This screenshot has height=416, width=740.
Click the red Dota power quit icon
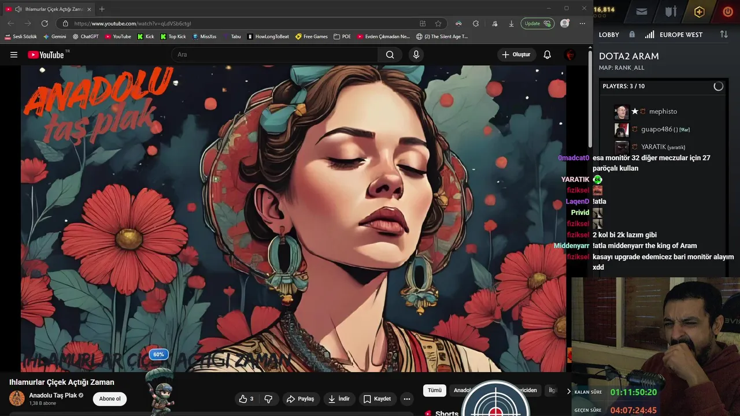pyautogui.click(x=728, y=11)
